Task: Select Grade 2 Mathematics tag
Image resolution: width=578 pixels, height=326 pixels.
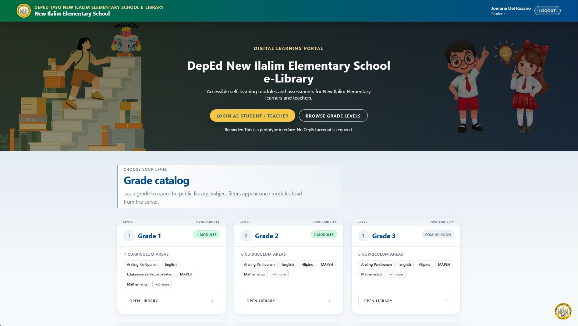Action: 254,274
